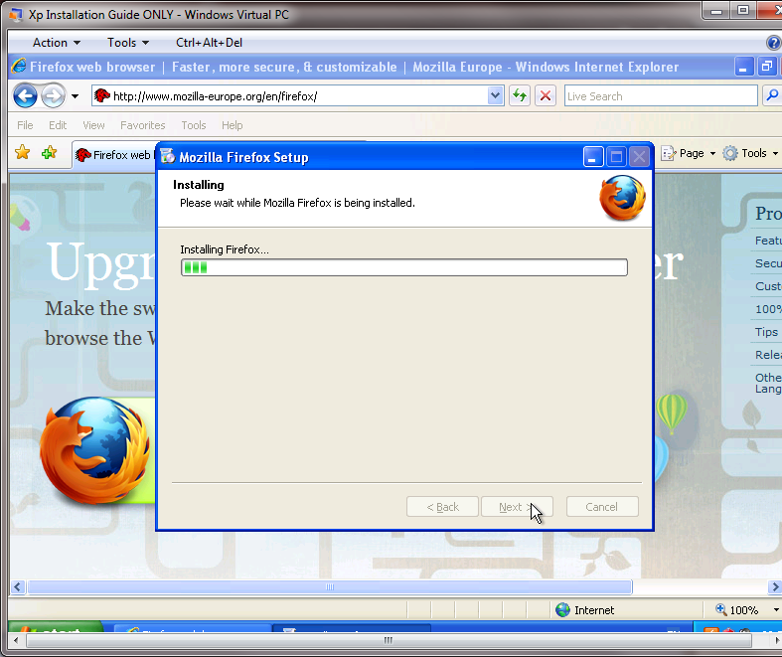Open the zoom level dropdown arrow

[775, 610]
